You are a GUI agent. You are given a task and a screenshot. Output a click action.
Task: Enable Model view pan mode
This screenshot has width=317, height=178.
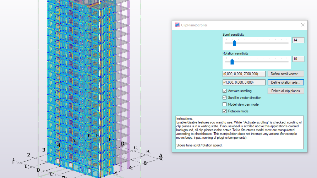point(224,104)
